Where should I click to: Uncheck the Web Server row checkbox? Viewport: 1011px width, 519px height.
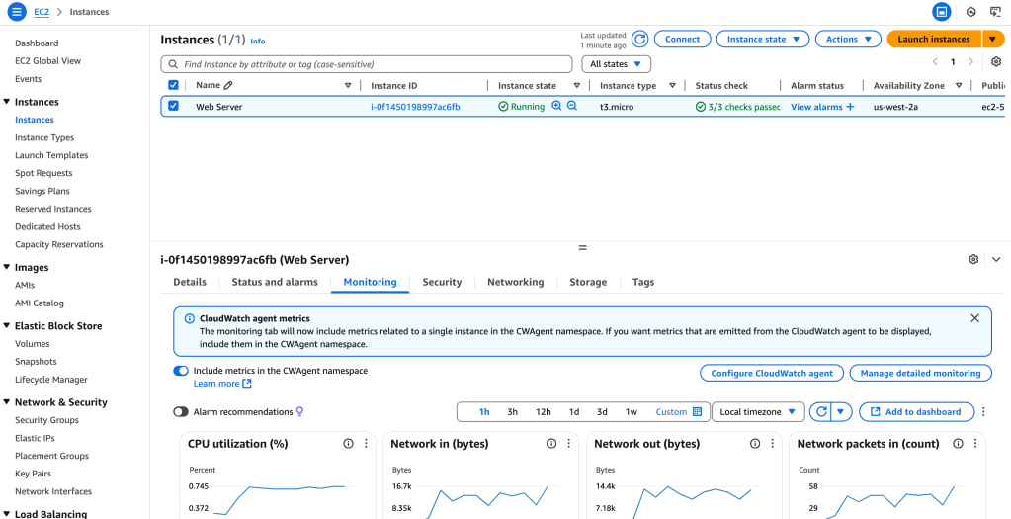point(174,107)
